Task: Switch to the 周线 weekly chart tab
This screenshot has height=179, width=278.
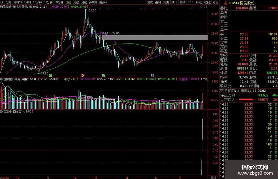Action: click(x=76, y=2)
